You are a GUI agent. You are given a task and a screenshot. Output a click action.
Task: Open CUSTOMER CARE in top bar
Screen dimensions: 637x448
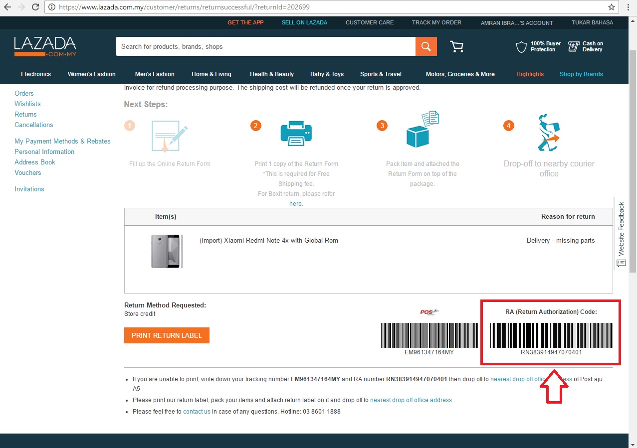click(x=370, y=22)
